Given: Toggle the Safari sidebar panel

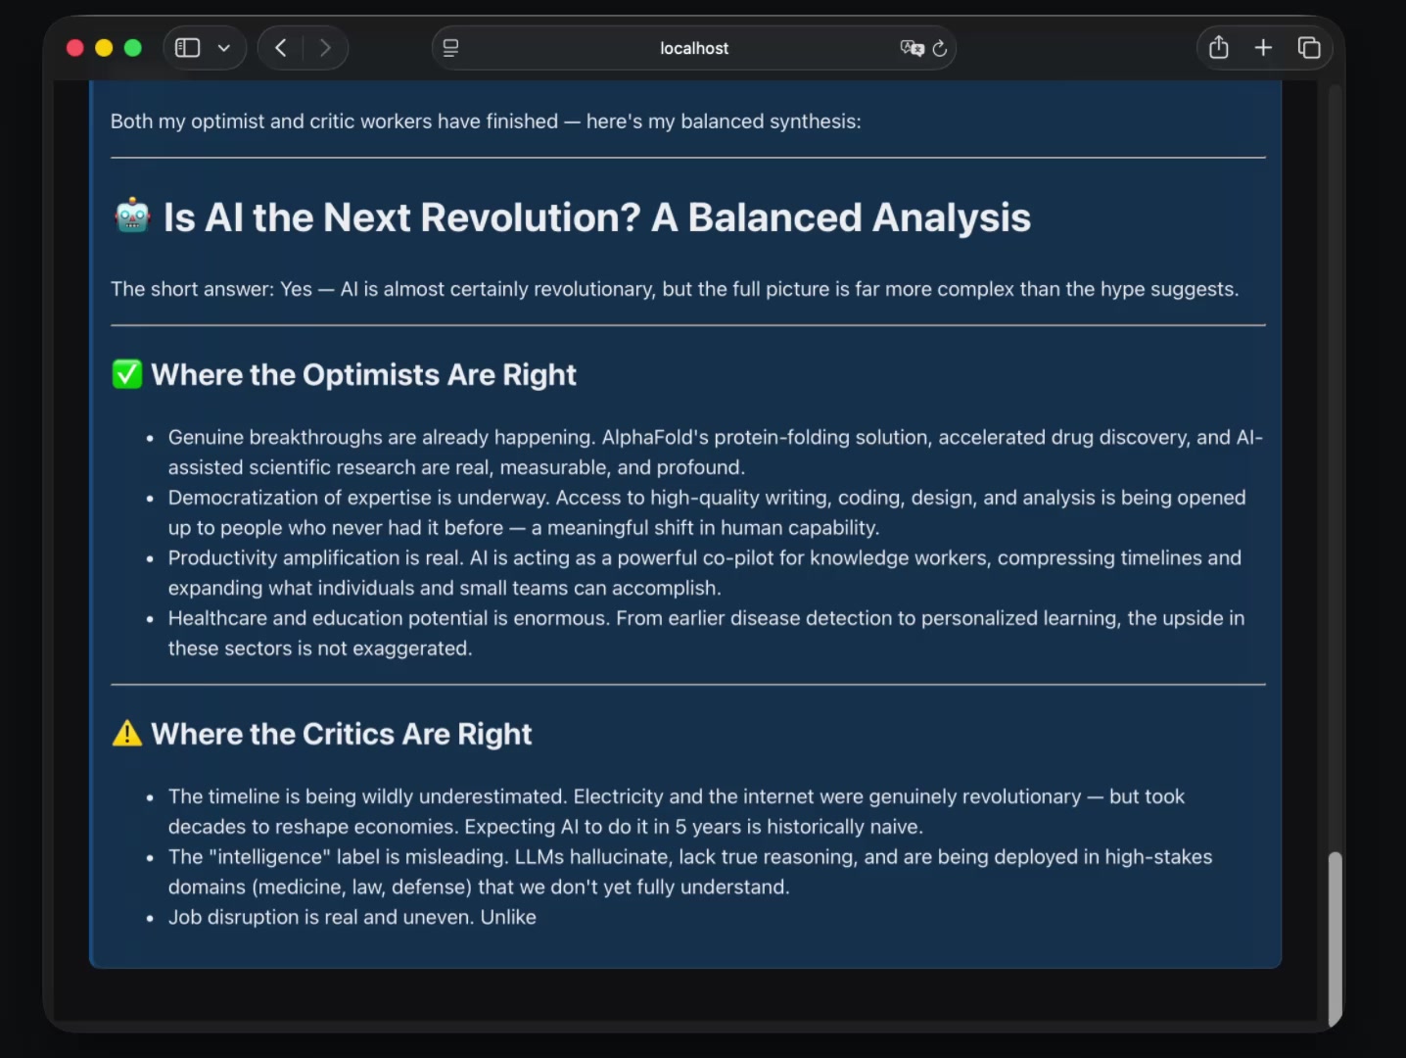Looking at the screenshot, I should click(187, 48).
